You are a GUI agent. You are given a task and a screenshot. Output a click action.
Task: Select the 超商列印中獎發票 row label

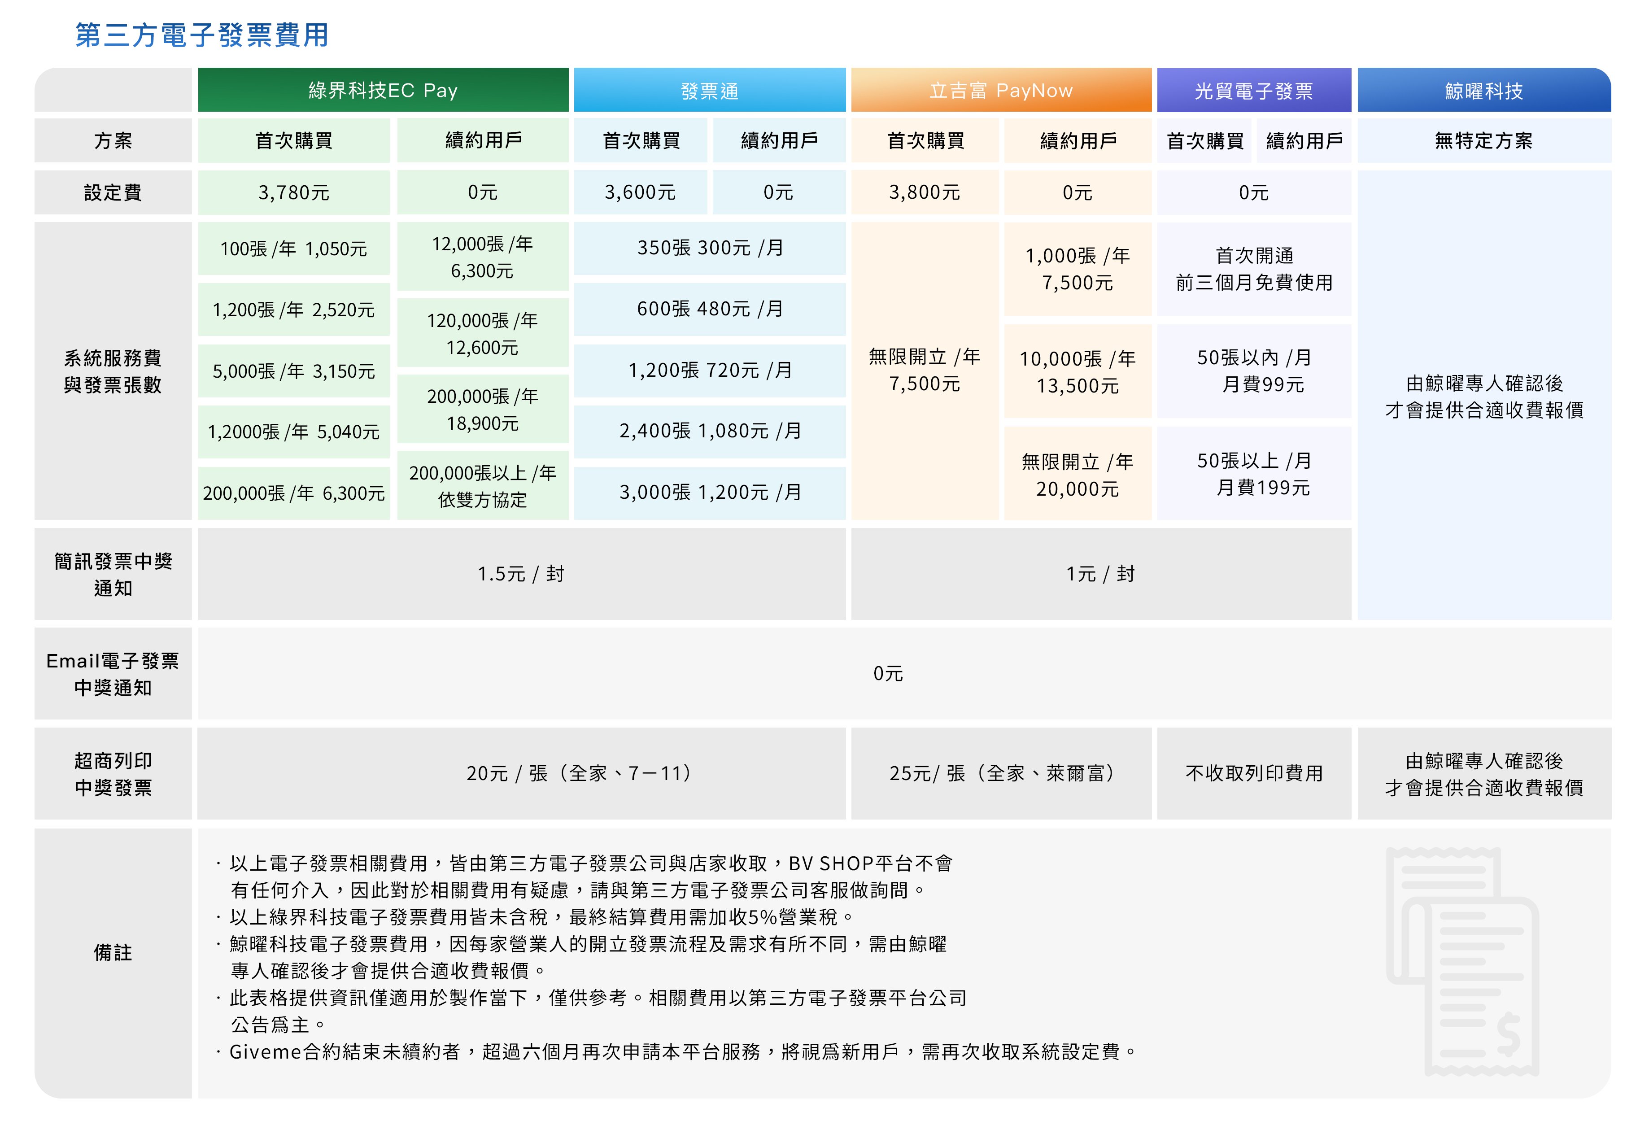pyautogui.click(x=113, y=774)
